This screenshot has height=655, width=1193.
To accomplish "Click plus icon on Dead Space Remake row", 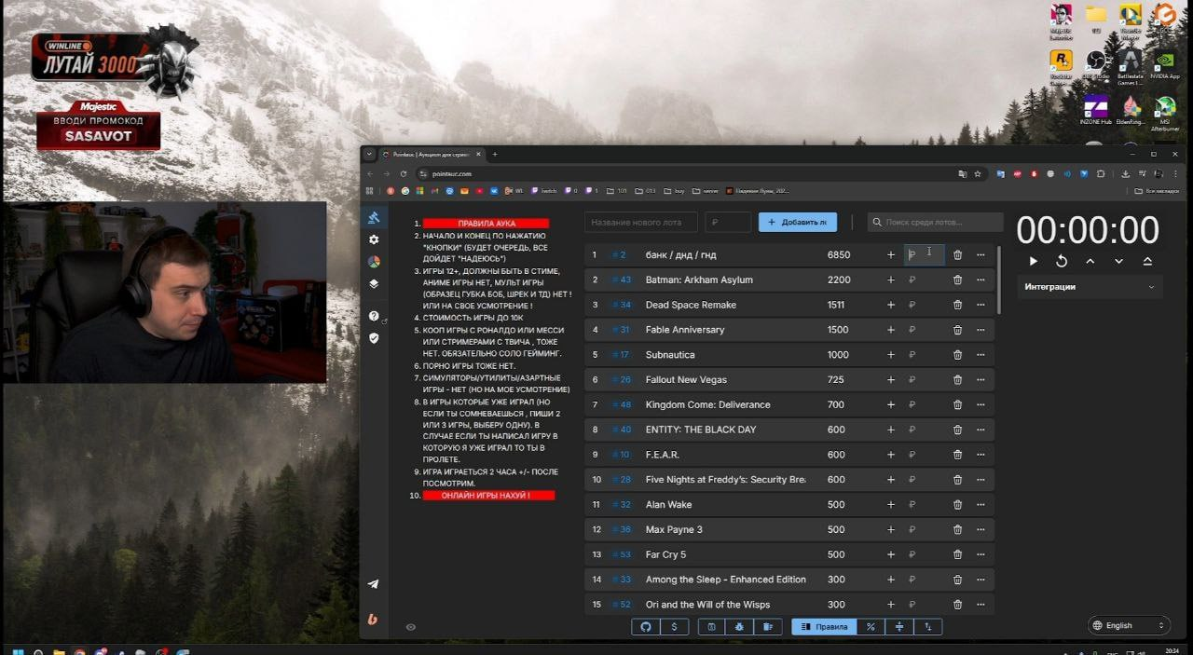I will tap(891, 305).
